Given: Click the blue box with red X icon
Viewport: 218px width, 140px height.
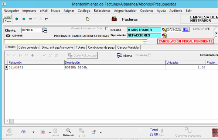Looking at the screenshot, I should [x=93, y=132].
